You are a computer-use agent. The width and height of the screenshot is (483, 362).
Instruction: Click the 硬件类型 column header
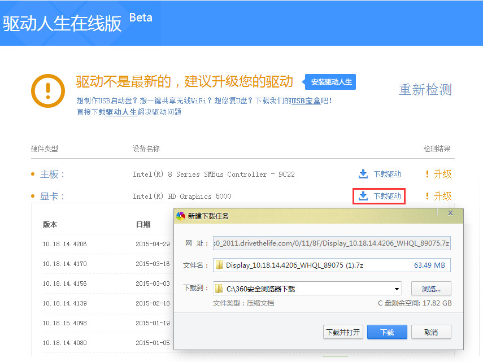coord(45,149)
